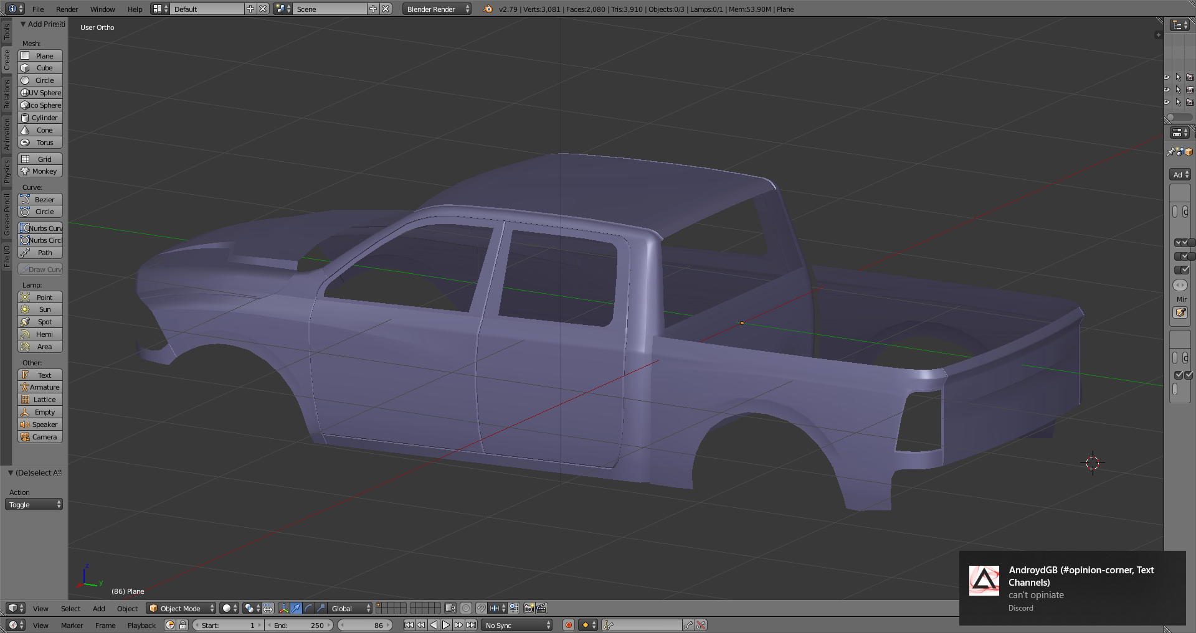Click the Toggle action selector
This screenshot has width=1196, height=633.
[34, 505]
